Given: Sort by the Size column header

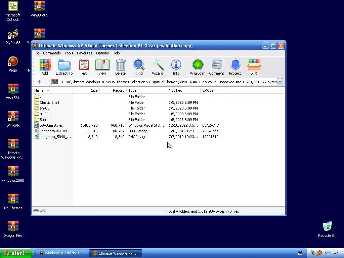Looking at the screenshot, I should tap(86, 90).
